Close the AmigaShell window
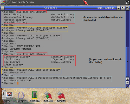 [3, 8]
